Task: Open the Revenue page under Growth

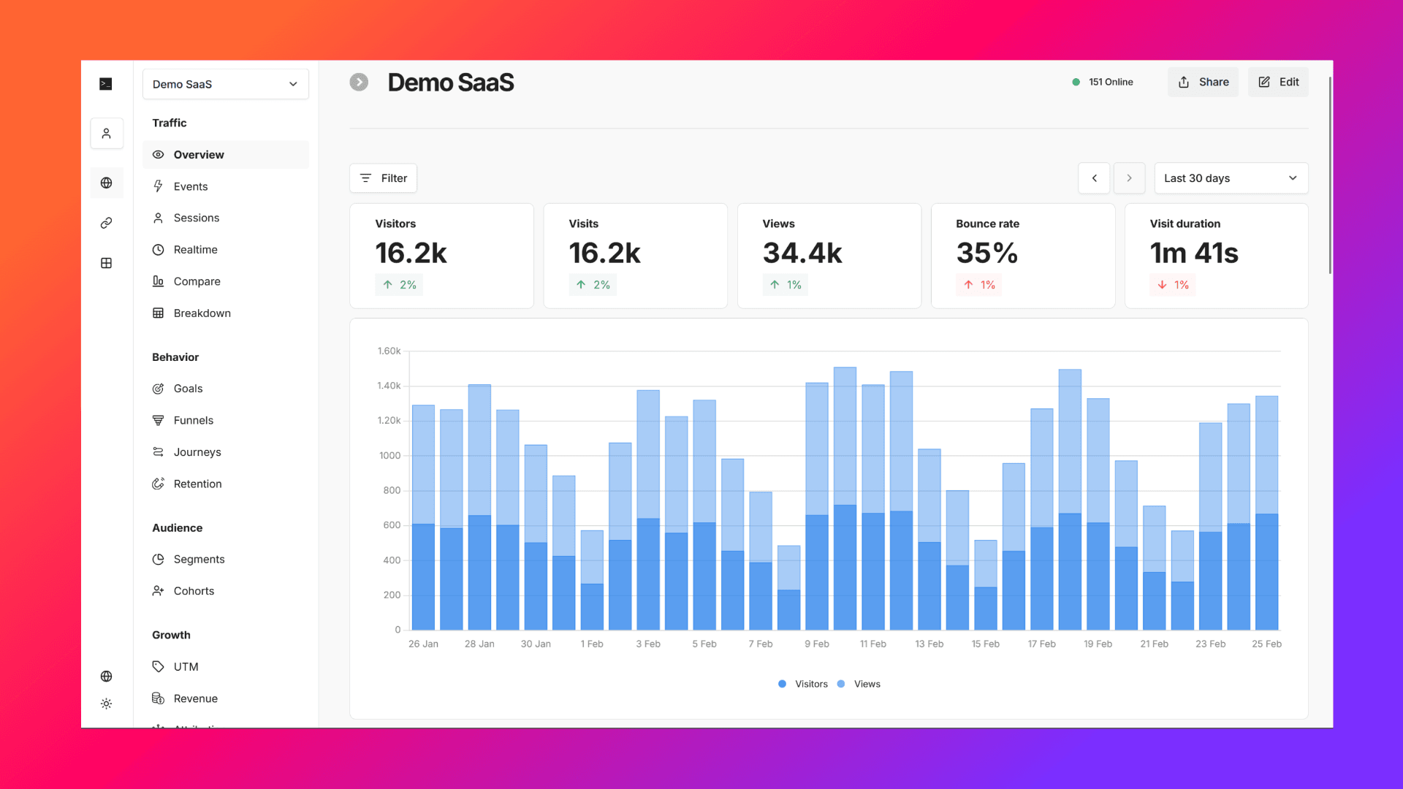Action: click(x=194, y=698)
